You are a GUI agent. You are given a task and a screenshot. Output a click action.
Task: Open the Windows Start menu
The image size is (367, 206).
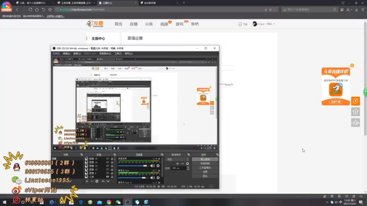(x=5, y=202)
